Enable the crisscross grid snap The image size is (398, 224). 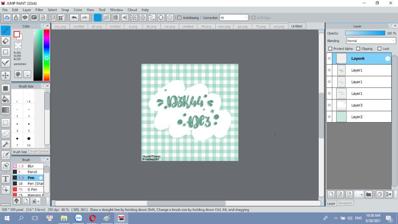[x=116, y=17]
